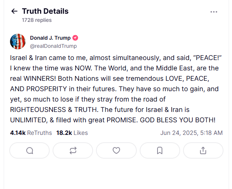232x189 pixels.
Task: Click the red verified badge
Action: pos(75,38)
